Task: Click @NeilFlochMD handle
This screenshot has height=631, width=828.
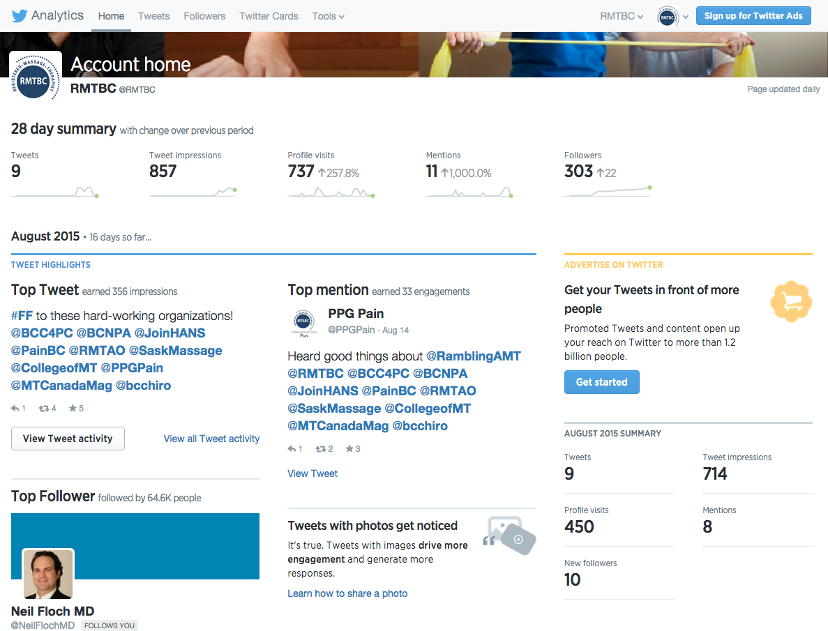Action: click(43, 625)
